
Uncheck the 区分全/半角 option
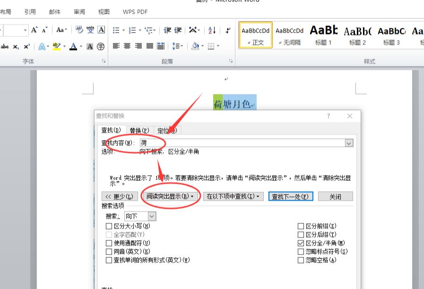click(x=301, y=243)
